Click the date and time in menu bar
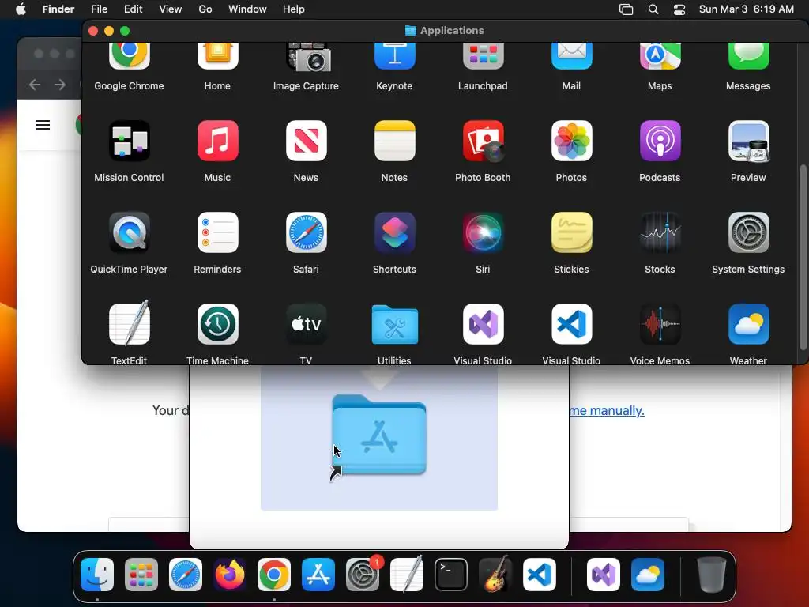This screenshot has width=809, height=607. point(746,9)
